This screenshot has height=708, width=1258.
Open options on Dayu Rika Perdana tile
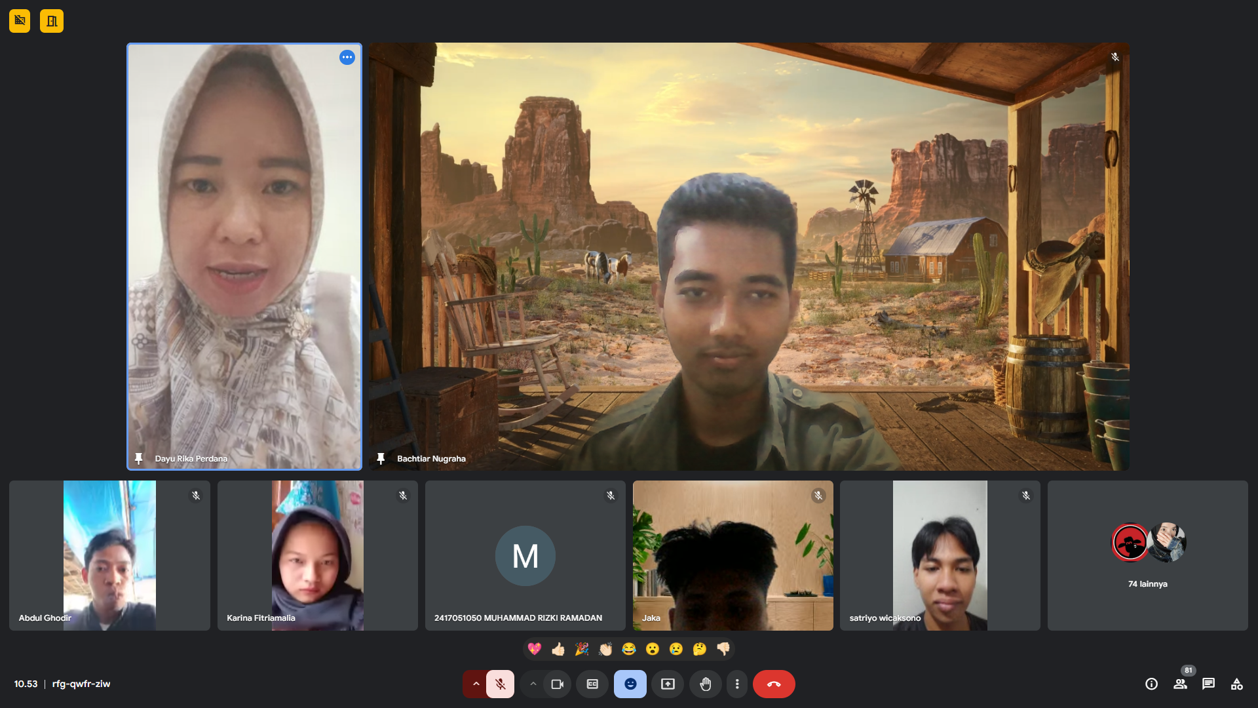(347, 57)
